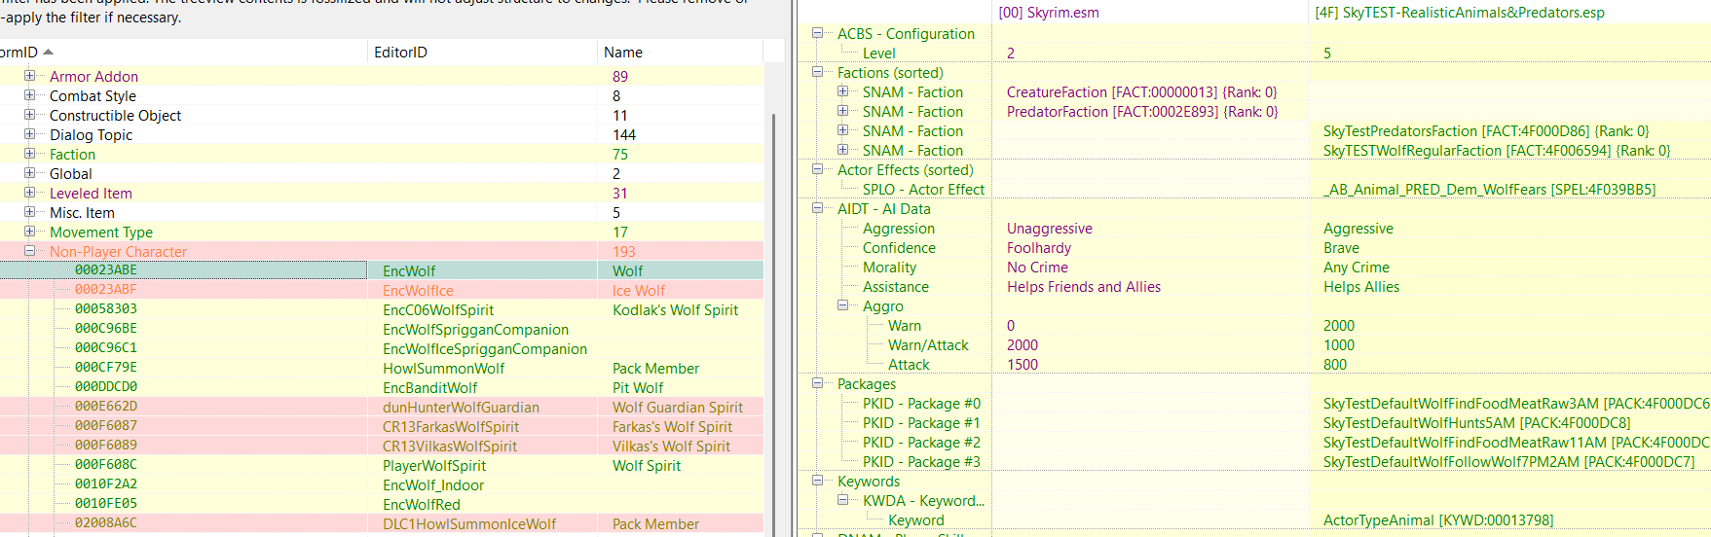Viewport: 1711px width, 537px height.
Task: Select PlayerWolfSpirit record
Action: point(382,465)
